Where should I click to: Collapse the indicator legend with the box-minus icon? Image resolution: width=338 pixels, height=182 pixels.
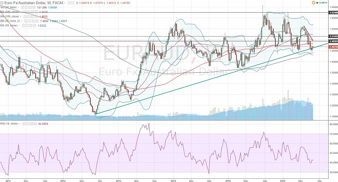click(x=2, y=3)
